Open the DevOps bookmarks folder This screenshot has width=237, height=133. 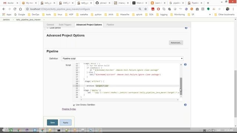tap(34, 14)
